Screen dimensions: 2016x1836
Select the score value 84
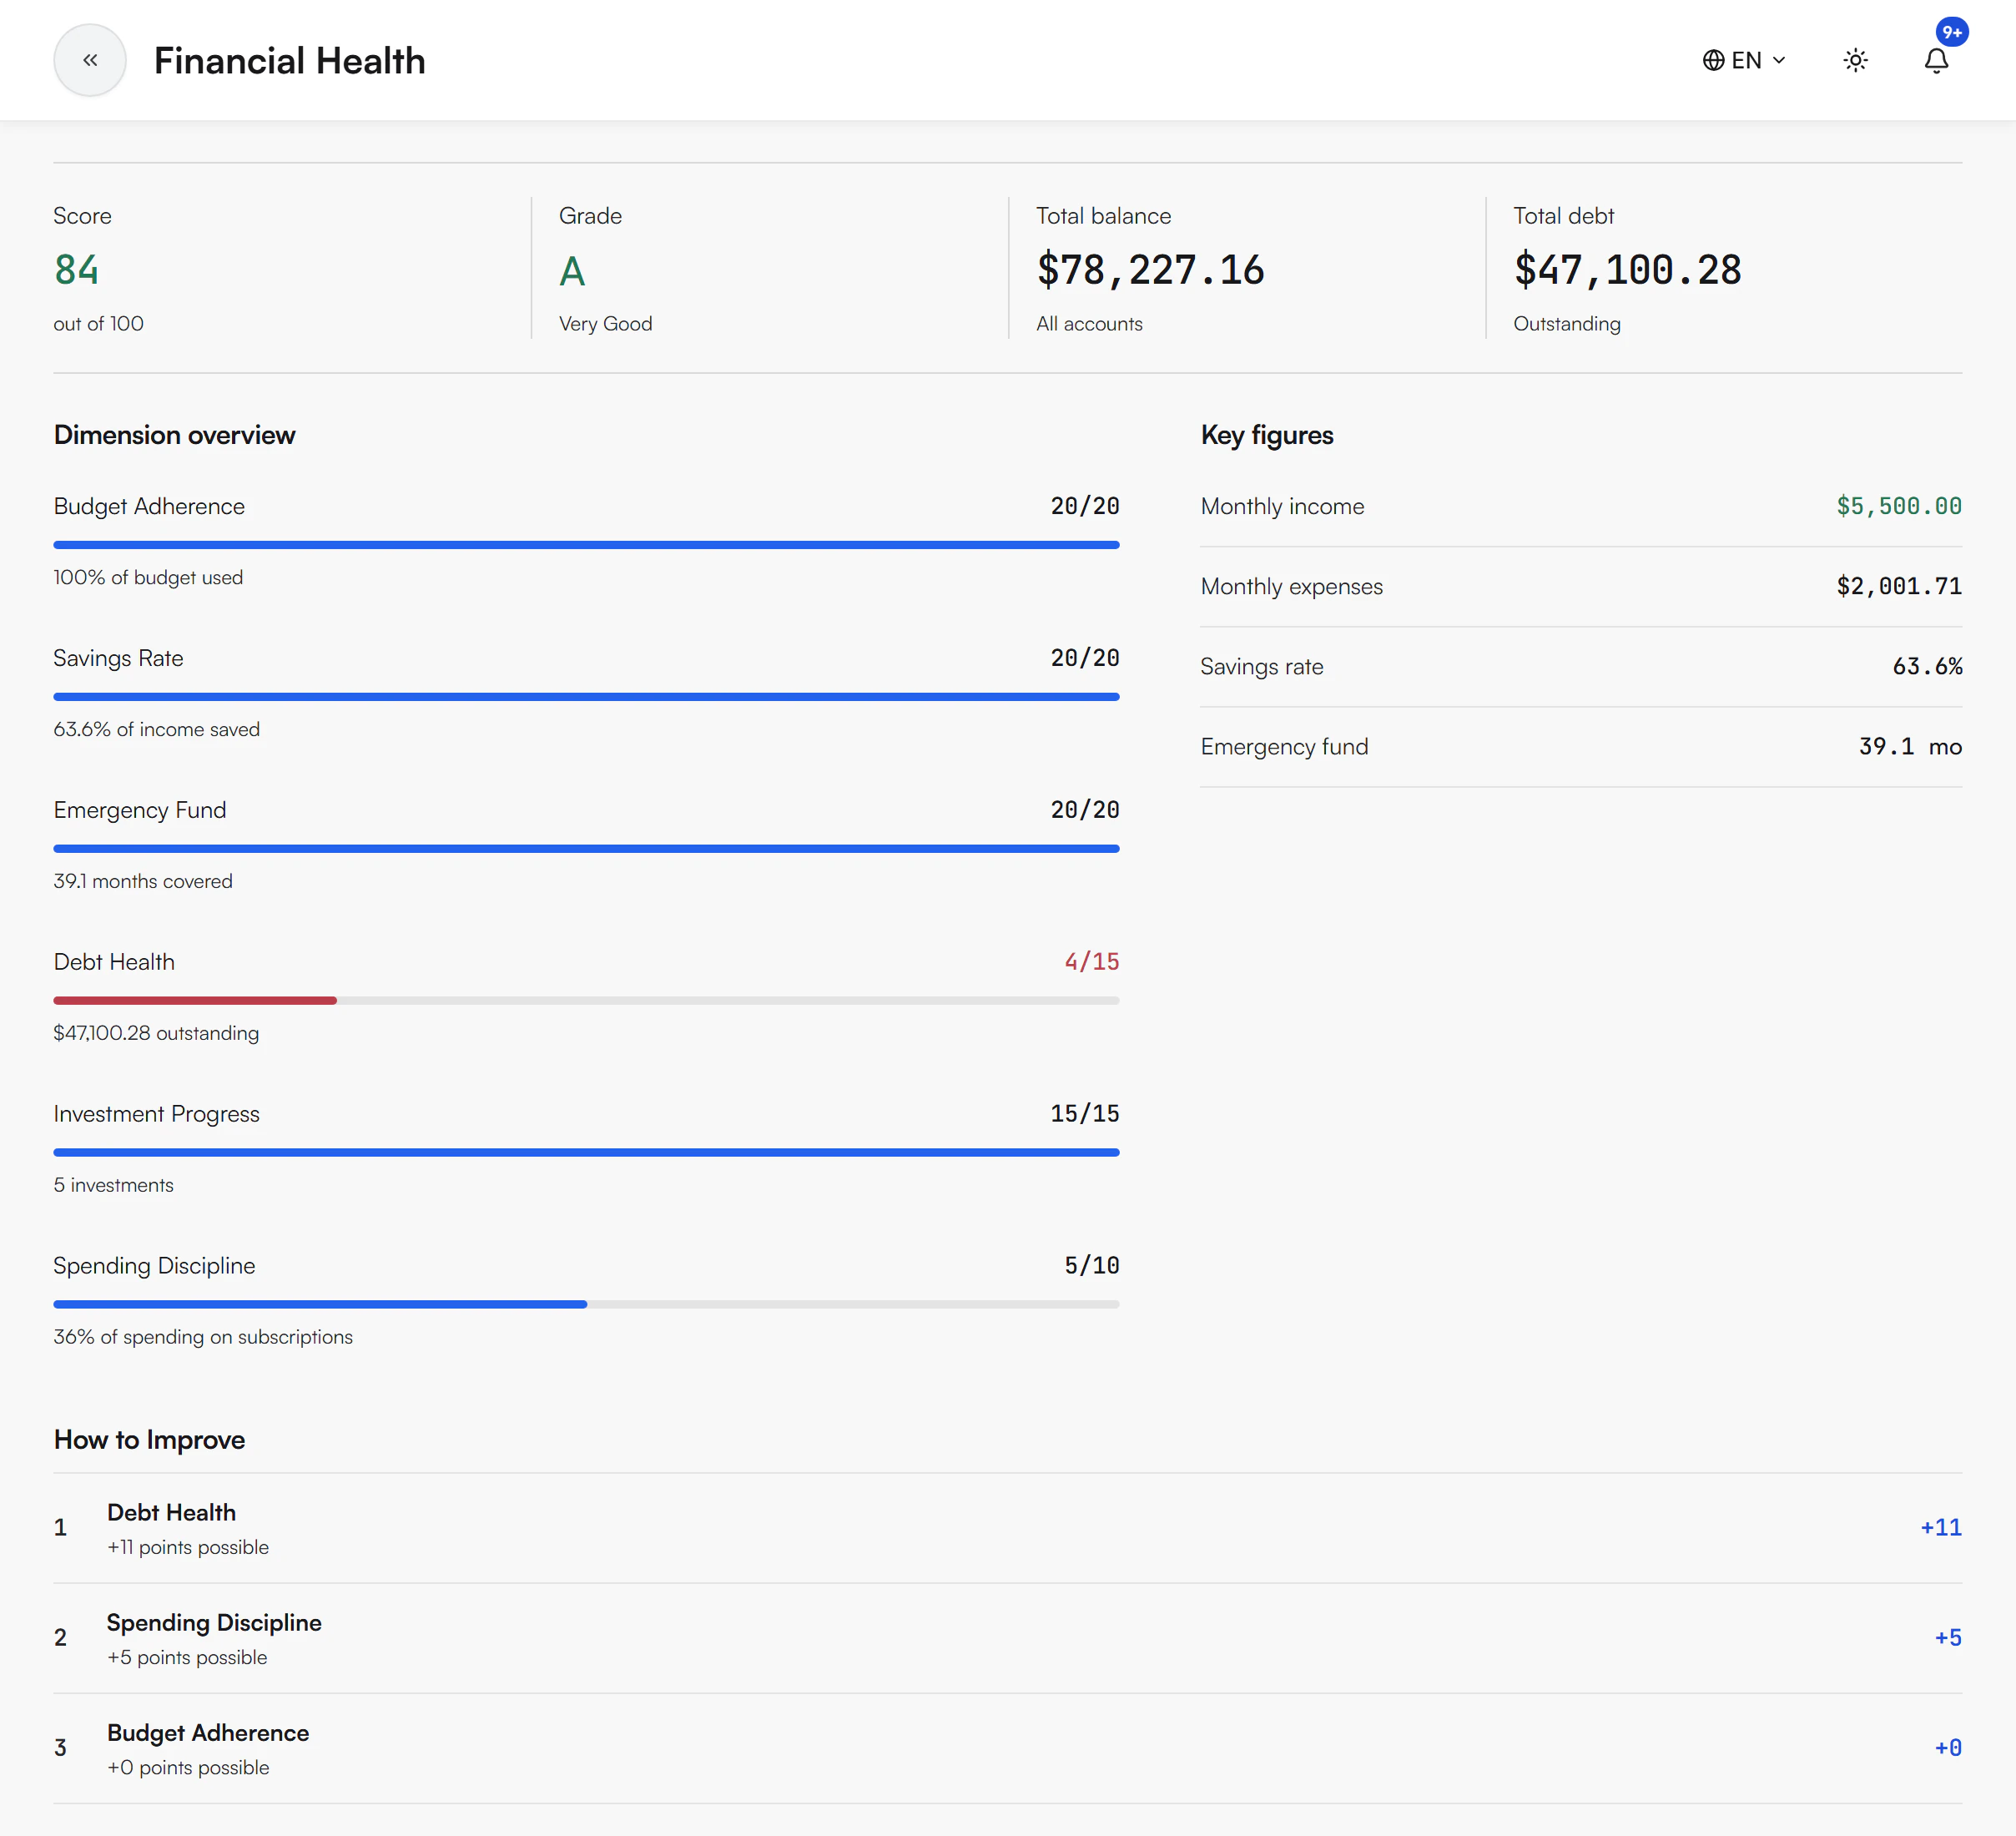[x=77, y=270]
